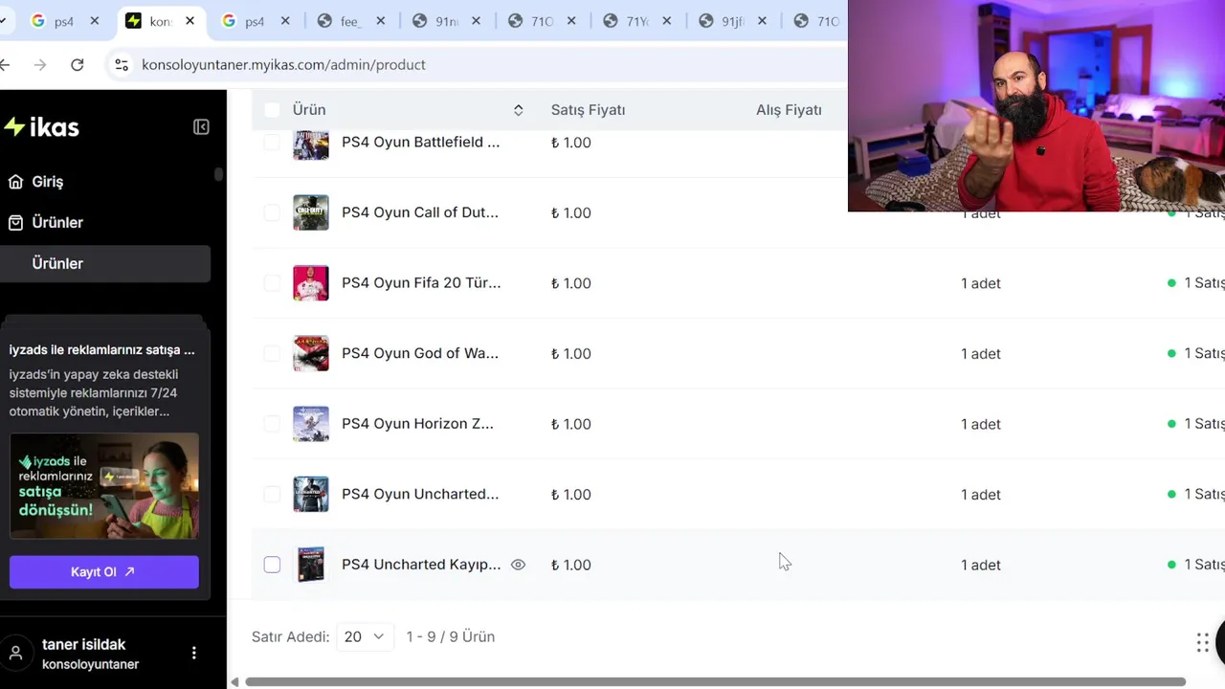Close the second ps4 Google tab
Screen dimensions: 1225x689
[285, 21]
